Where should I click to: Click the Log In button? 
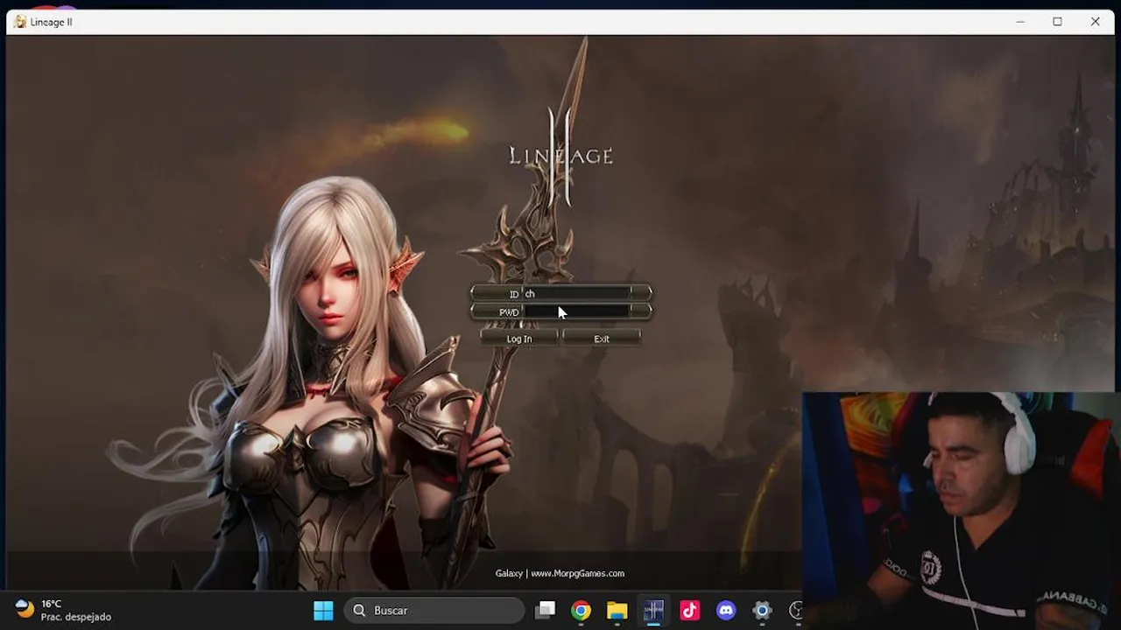[x=519, y=339]
